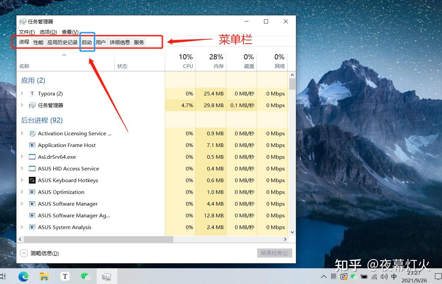
Task: Click the Task Manager taskbar icon
Action: tap(106, 276)
